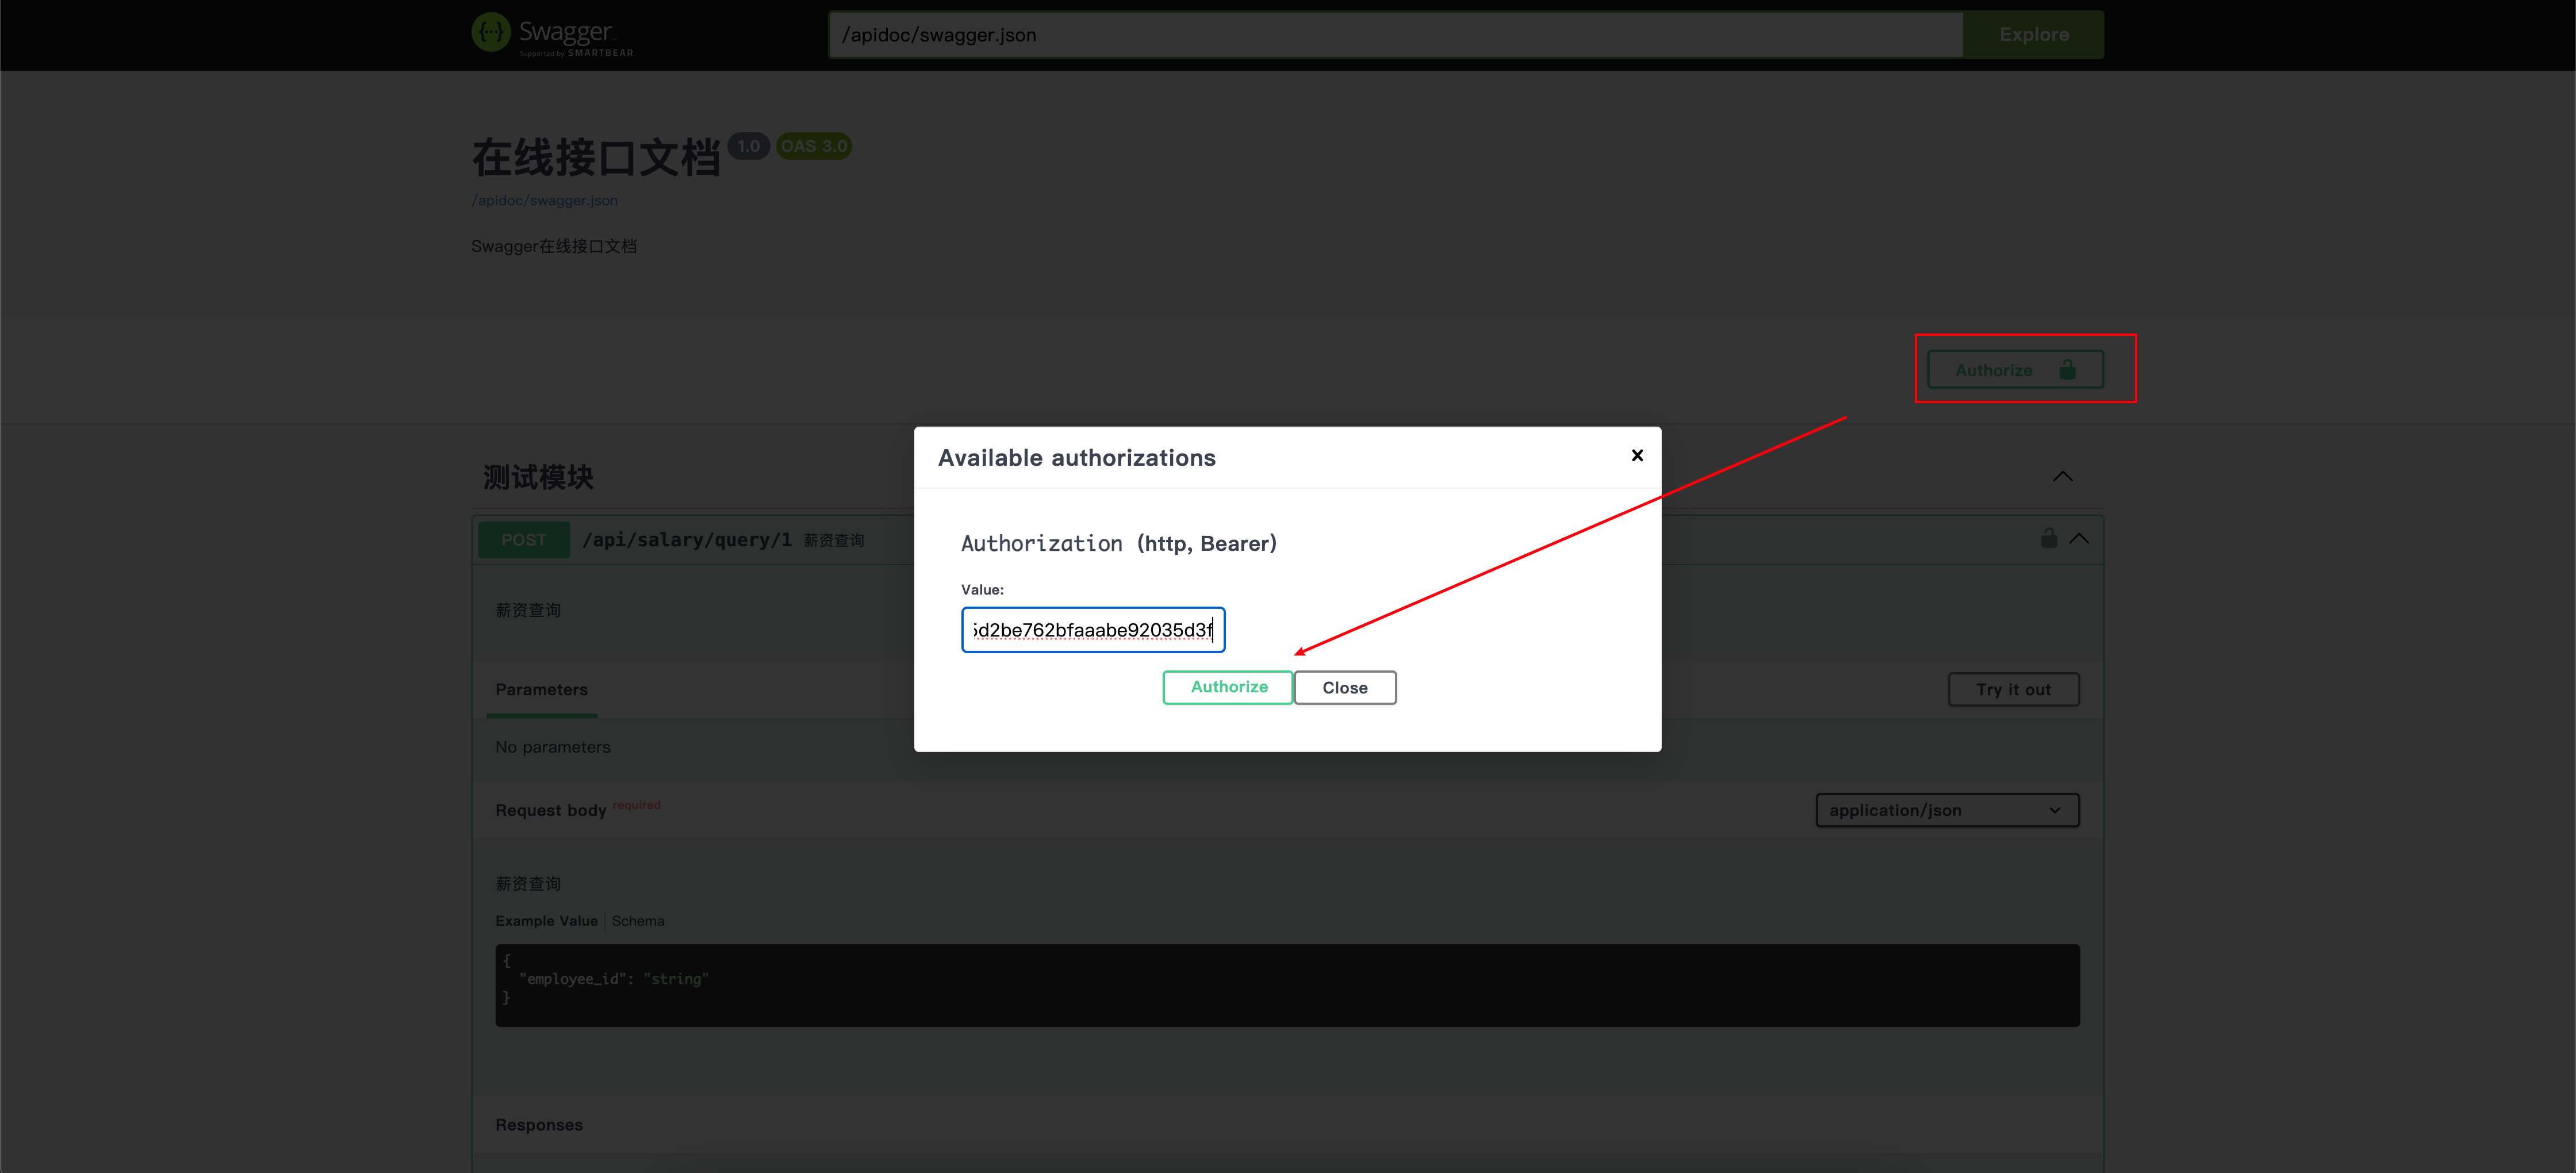Switch to the Schema tab
Image resolution: width=2576 pixels, height=1173 pixels.
(637, 920)
